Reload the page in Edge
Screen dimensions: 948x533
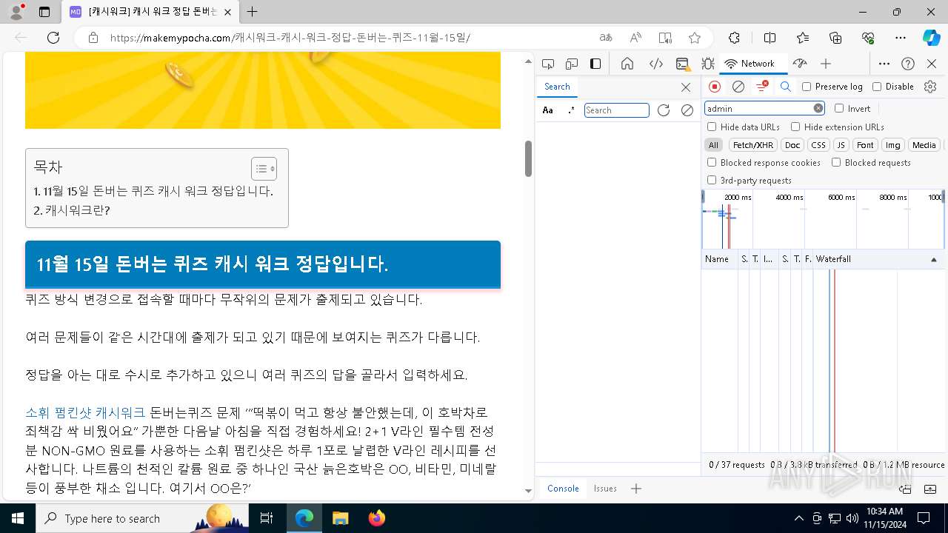[53, 38]
